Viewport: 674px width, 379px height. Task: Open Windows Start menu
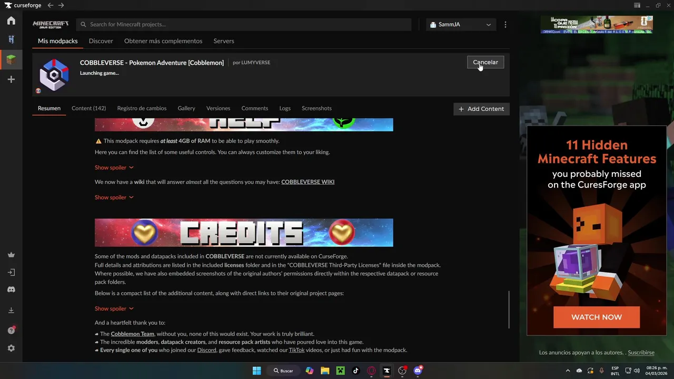point(256,371)
